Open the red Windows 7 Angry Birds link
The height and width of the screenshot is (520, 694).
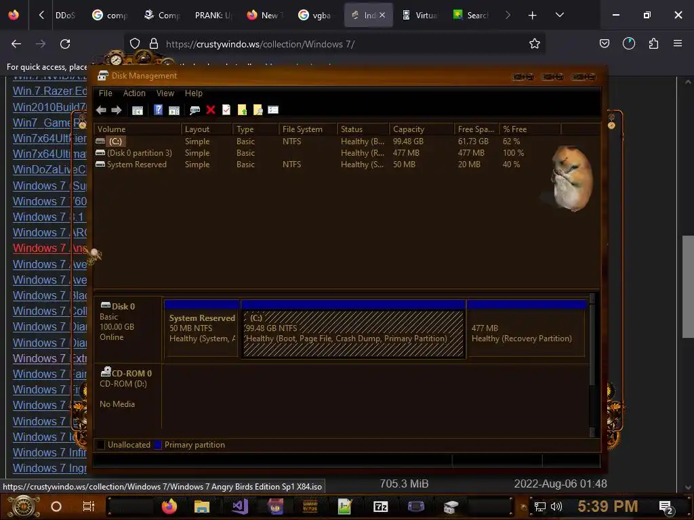point(49,248)
